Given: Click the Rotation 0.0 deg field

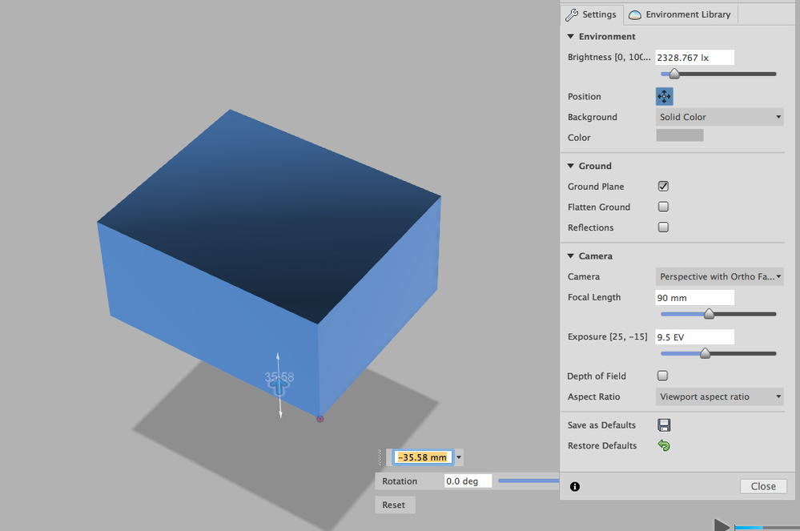Looking at the screenshot, I should coord(468,481).
